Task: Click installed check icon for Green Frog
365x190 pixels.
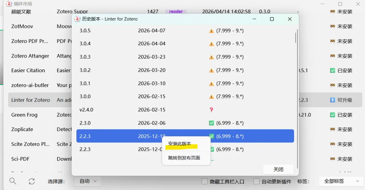Action: pos(333,115)
